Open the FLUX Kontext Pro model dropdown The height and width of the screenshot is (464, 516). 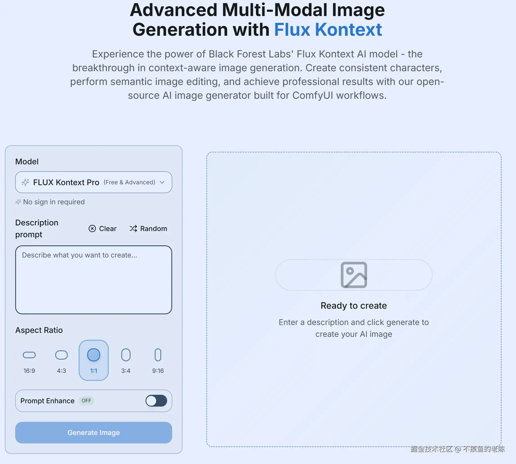(x=93, y=182)
